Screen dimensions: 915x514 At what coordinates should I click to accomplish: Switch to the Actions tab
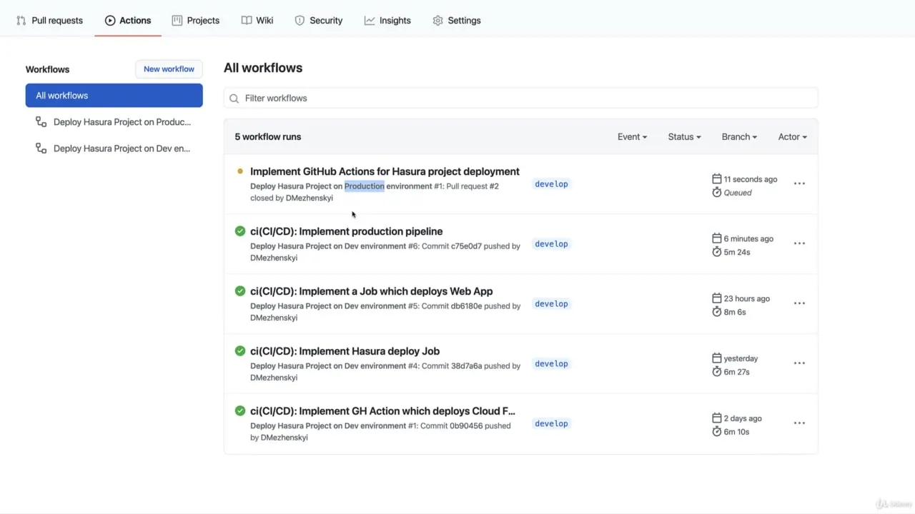click(x=128, y=20)
